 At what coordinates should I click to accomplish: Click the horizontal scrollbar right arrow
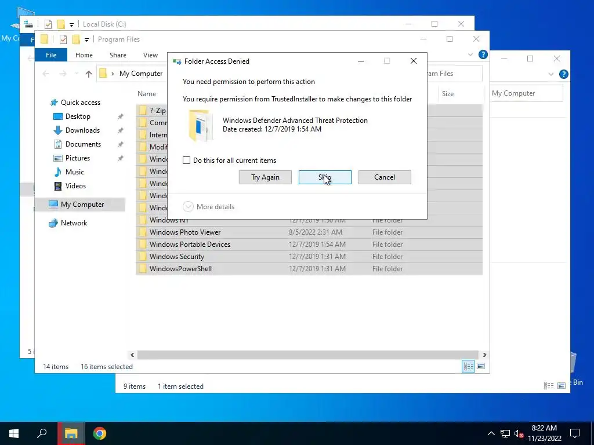tap(484, 355)
